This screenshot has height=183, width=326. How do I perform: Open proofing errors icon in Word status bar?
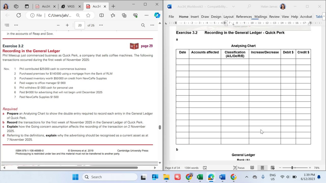pyautogui.click(x=205, y=168)
